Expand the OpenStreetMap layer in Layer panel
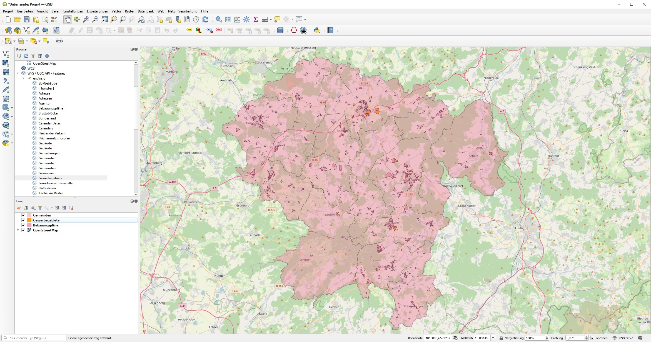Screen dimensions: 651x342 (18, 230)
